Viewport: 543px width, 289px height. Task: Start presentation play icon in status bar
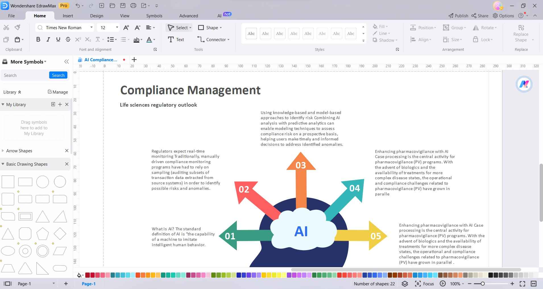443,284
